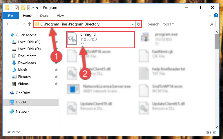223x139 pixels.
Task: Click the new folder icon in title bar
Action: [x=23, y=8]
